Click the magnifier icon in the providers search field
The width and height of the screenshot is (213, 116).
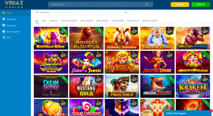coord(126,13)
